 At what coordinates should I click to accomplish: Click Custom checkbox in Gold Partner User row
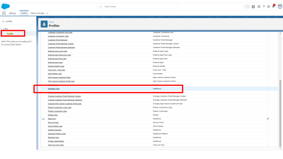pyautogui.click(x=268, y=74)
